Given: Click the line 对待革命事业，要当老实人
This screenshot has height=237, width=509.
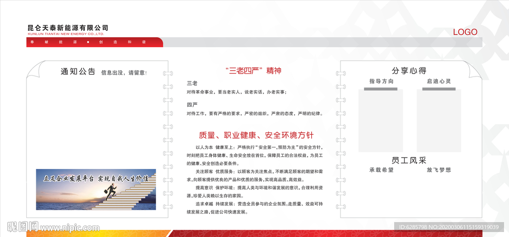Looking at the screenshot, I should tap(237, 92).
